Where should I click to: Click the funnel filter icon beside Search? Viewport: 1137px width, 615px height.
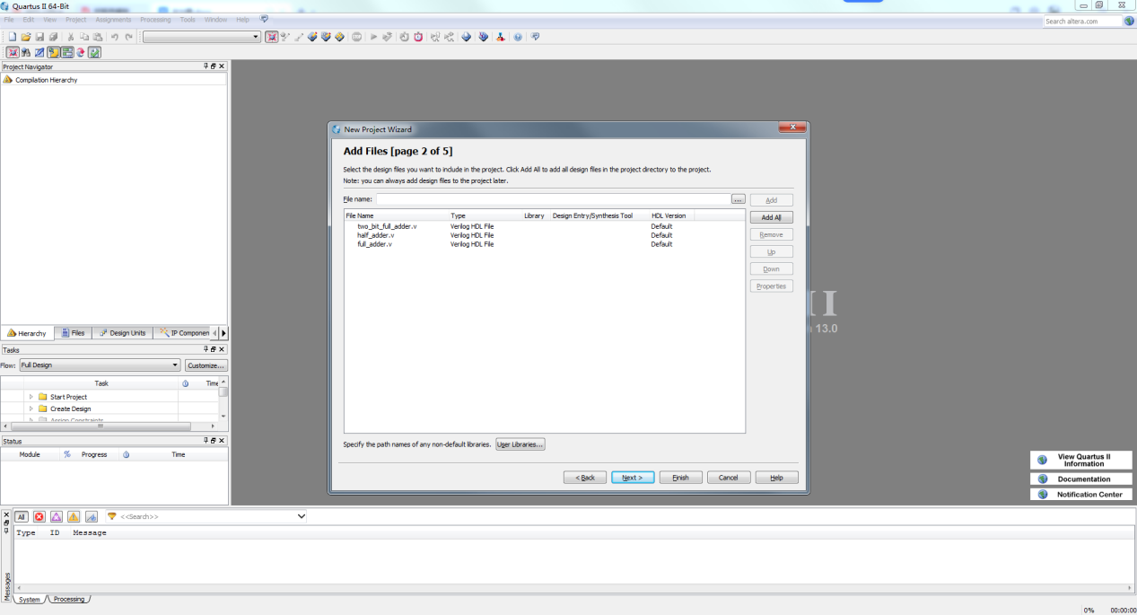pyautogui.click(x=112, y=516)
